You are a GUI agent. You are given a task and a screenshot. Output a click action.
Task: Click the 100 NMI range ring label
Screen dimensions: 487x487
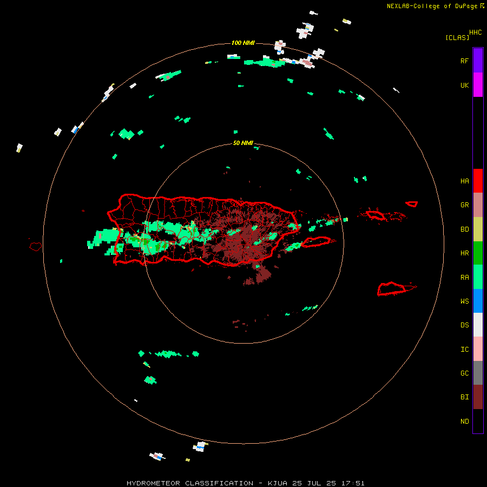[243, 43]
